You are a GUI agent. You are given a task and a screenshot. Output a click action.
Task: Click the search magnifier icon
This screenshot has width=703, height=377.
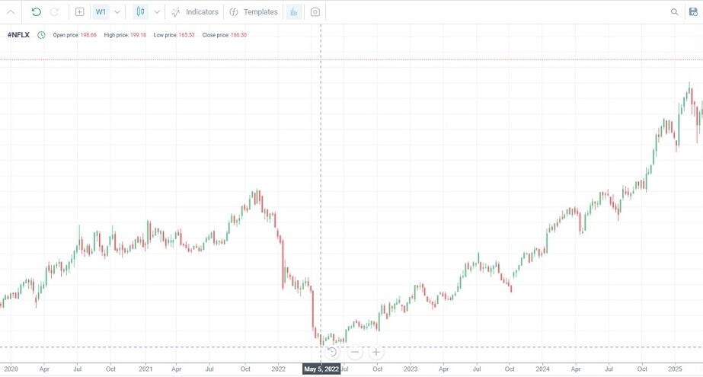pyautogui.click(x=674, y=12)
